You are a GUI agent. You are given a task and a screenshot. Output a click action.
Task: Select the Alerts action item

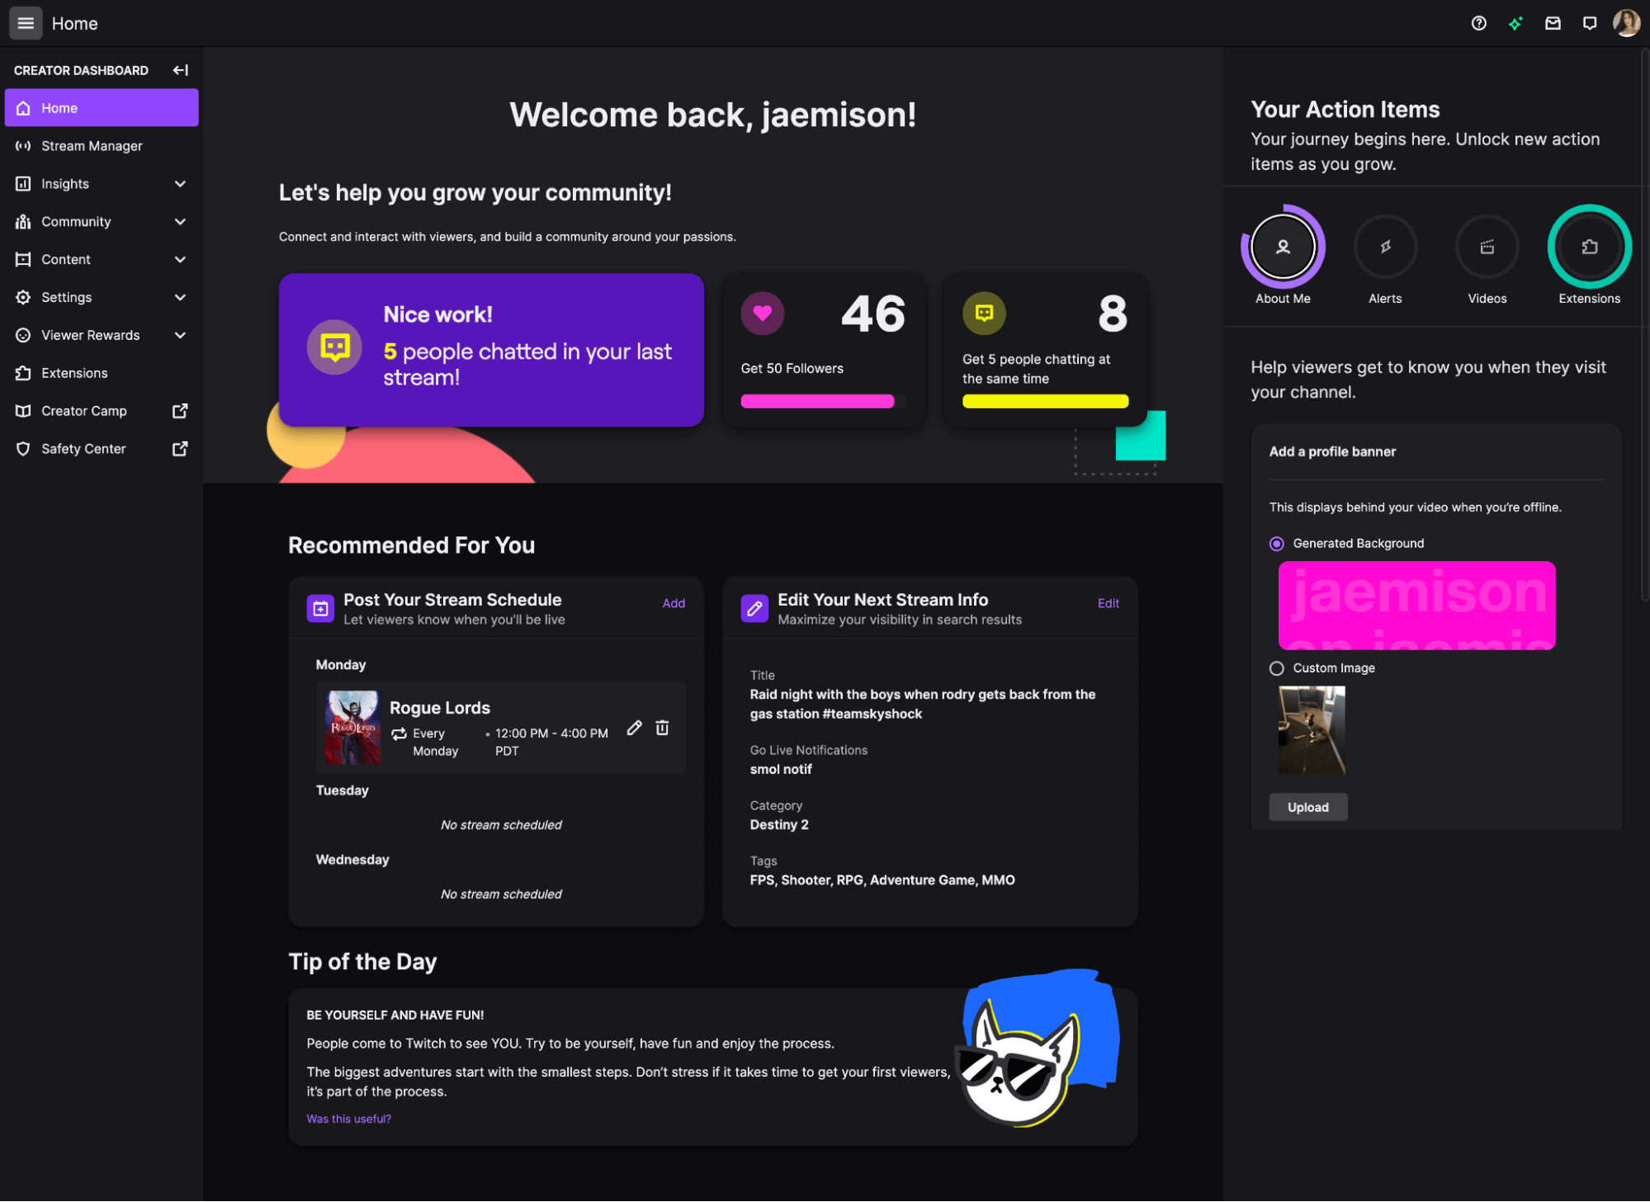coord(1385,246)
